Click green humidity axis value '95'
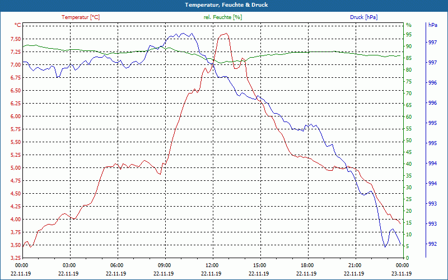The width and height of the screenshot is (448, 280). (x=409, y=35)
